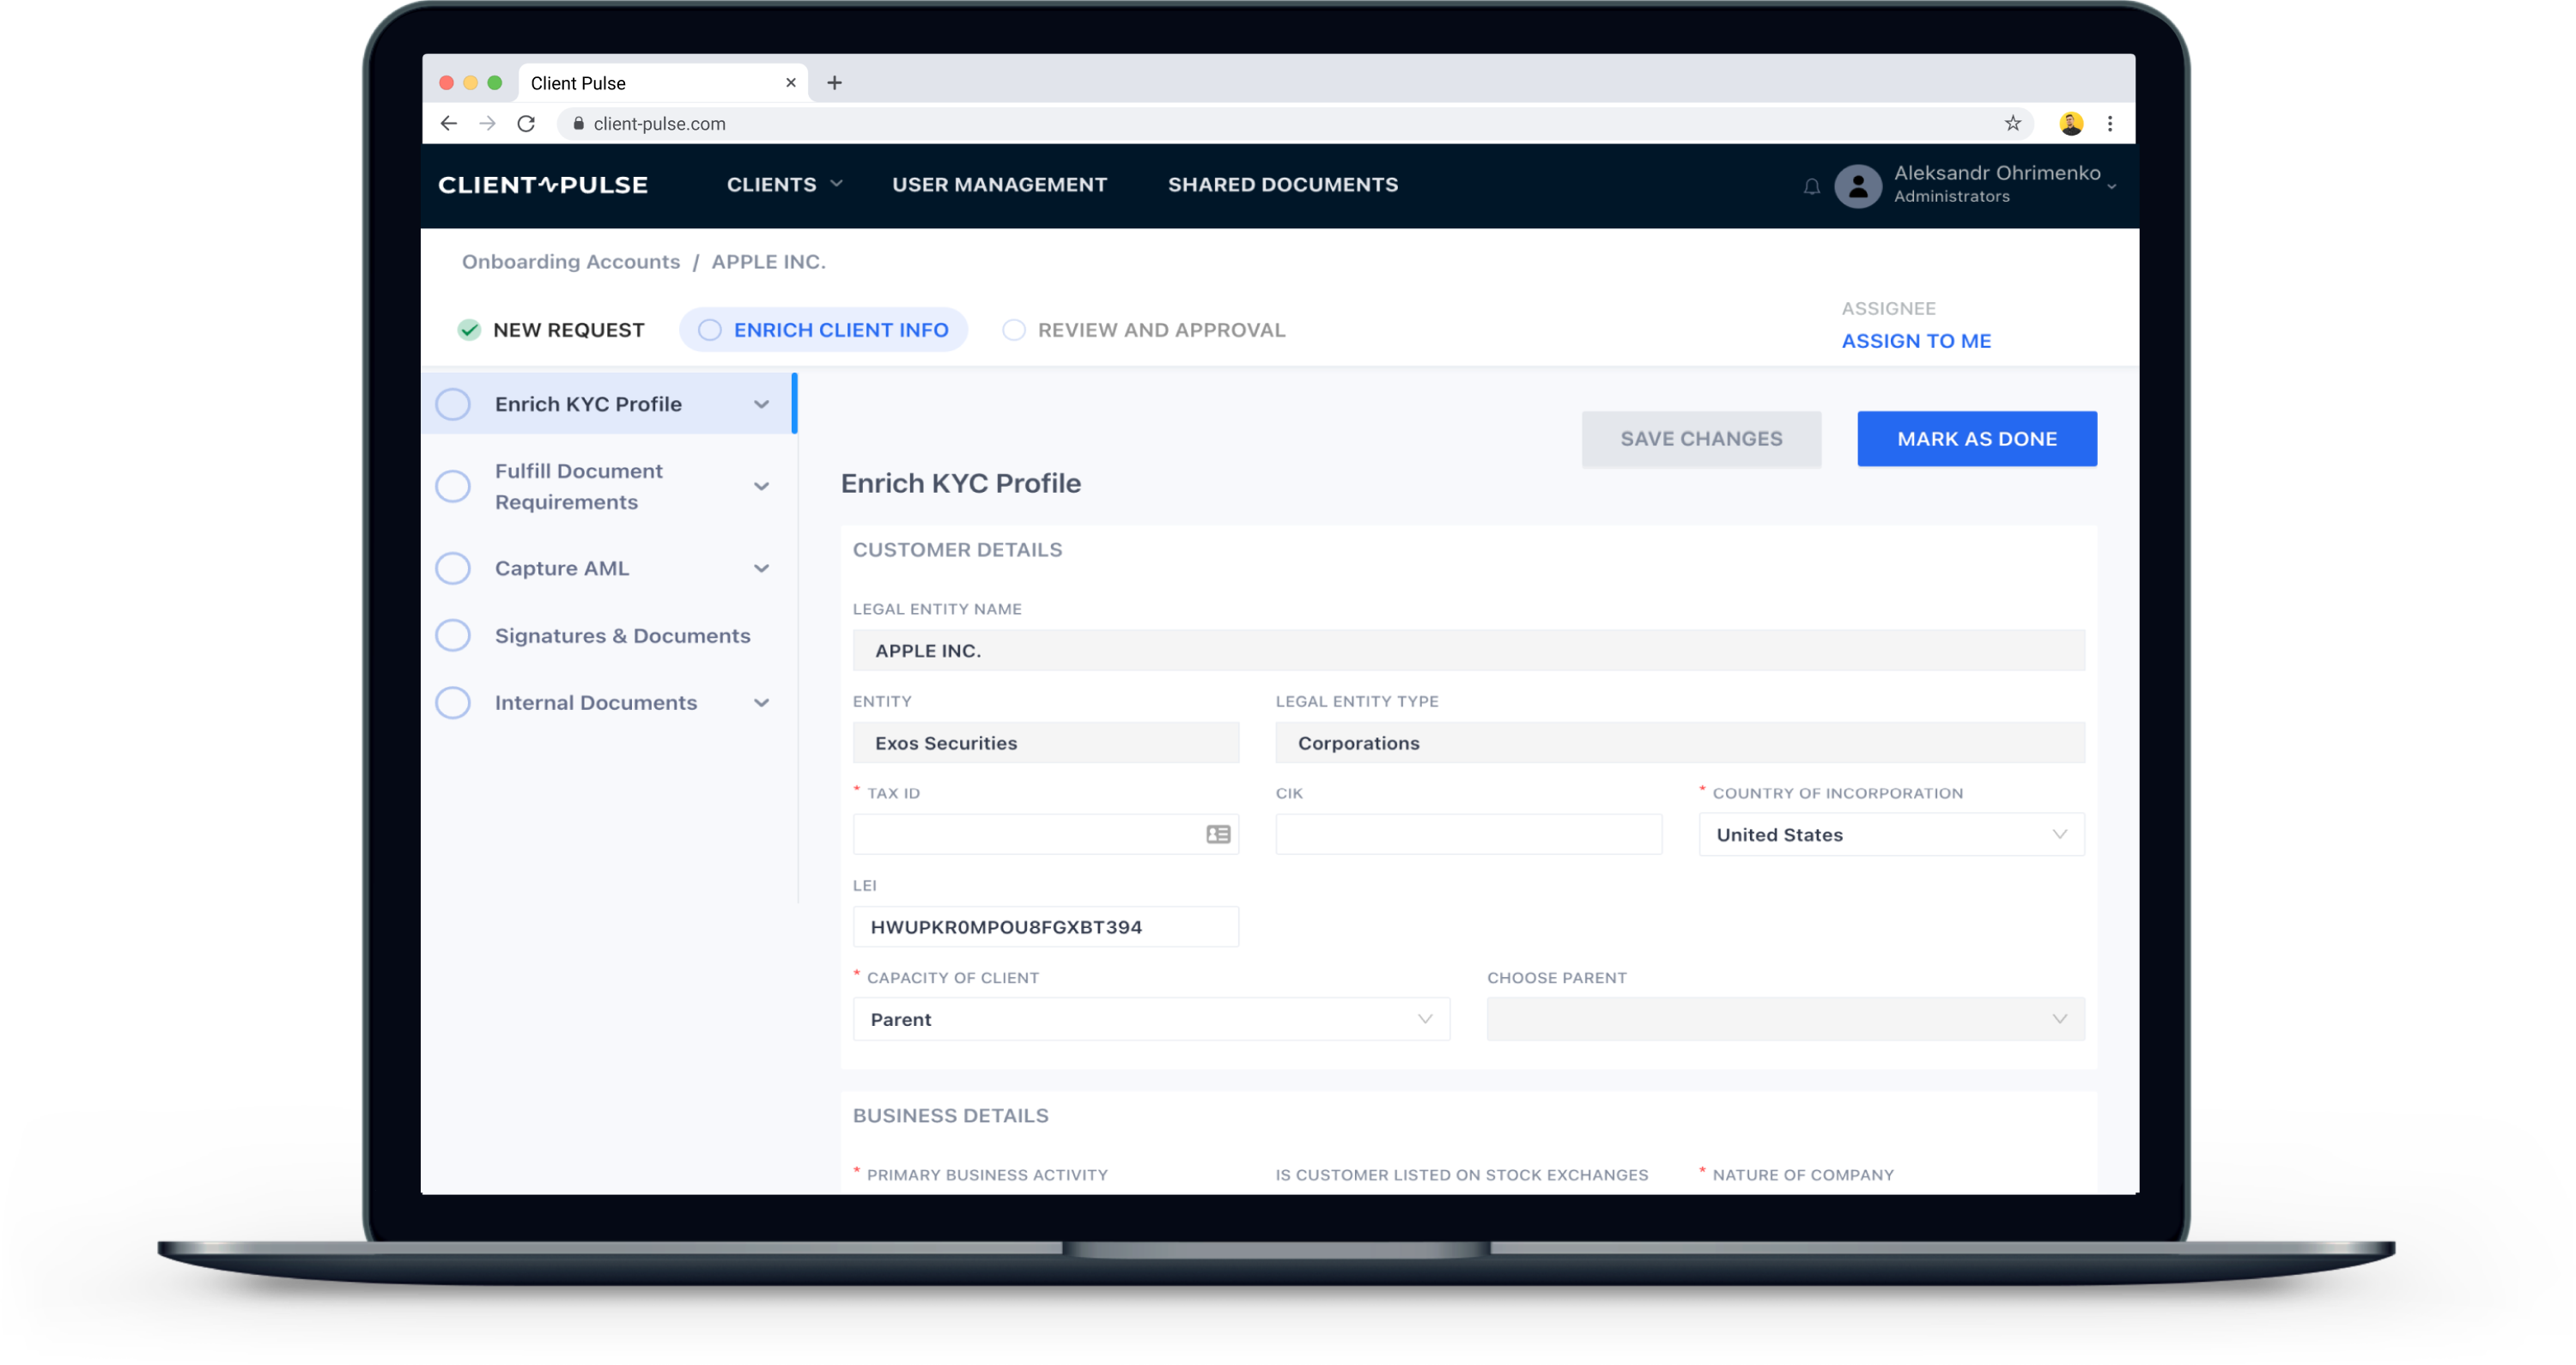Open the Country of Incorporation dropdown
This screenshot has width=2576, height=1365.
(2059, 833)
